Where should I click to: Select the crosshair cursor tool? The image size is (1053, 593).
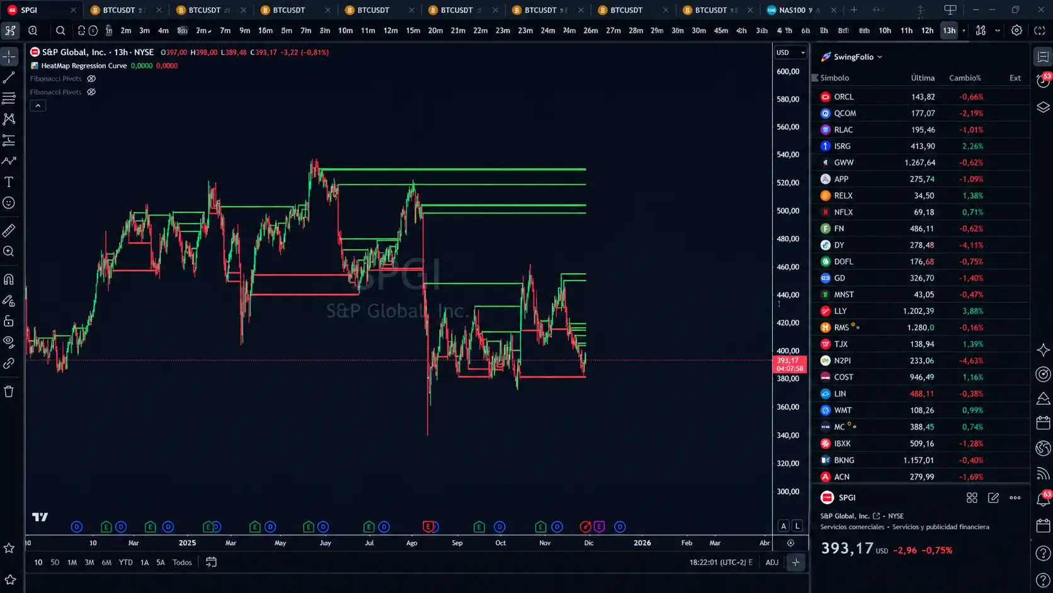click(x=9, y=57)
